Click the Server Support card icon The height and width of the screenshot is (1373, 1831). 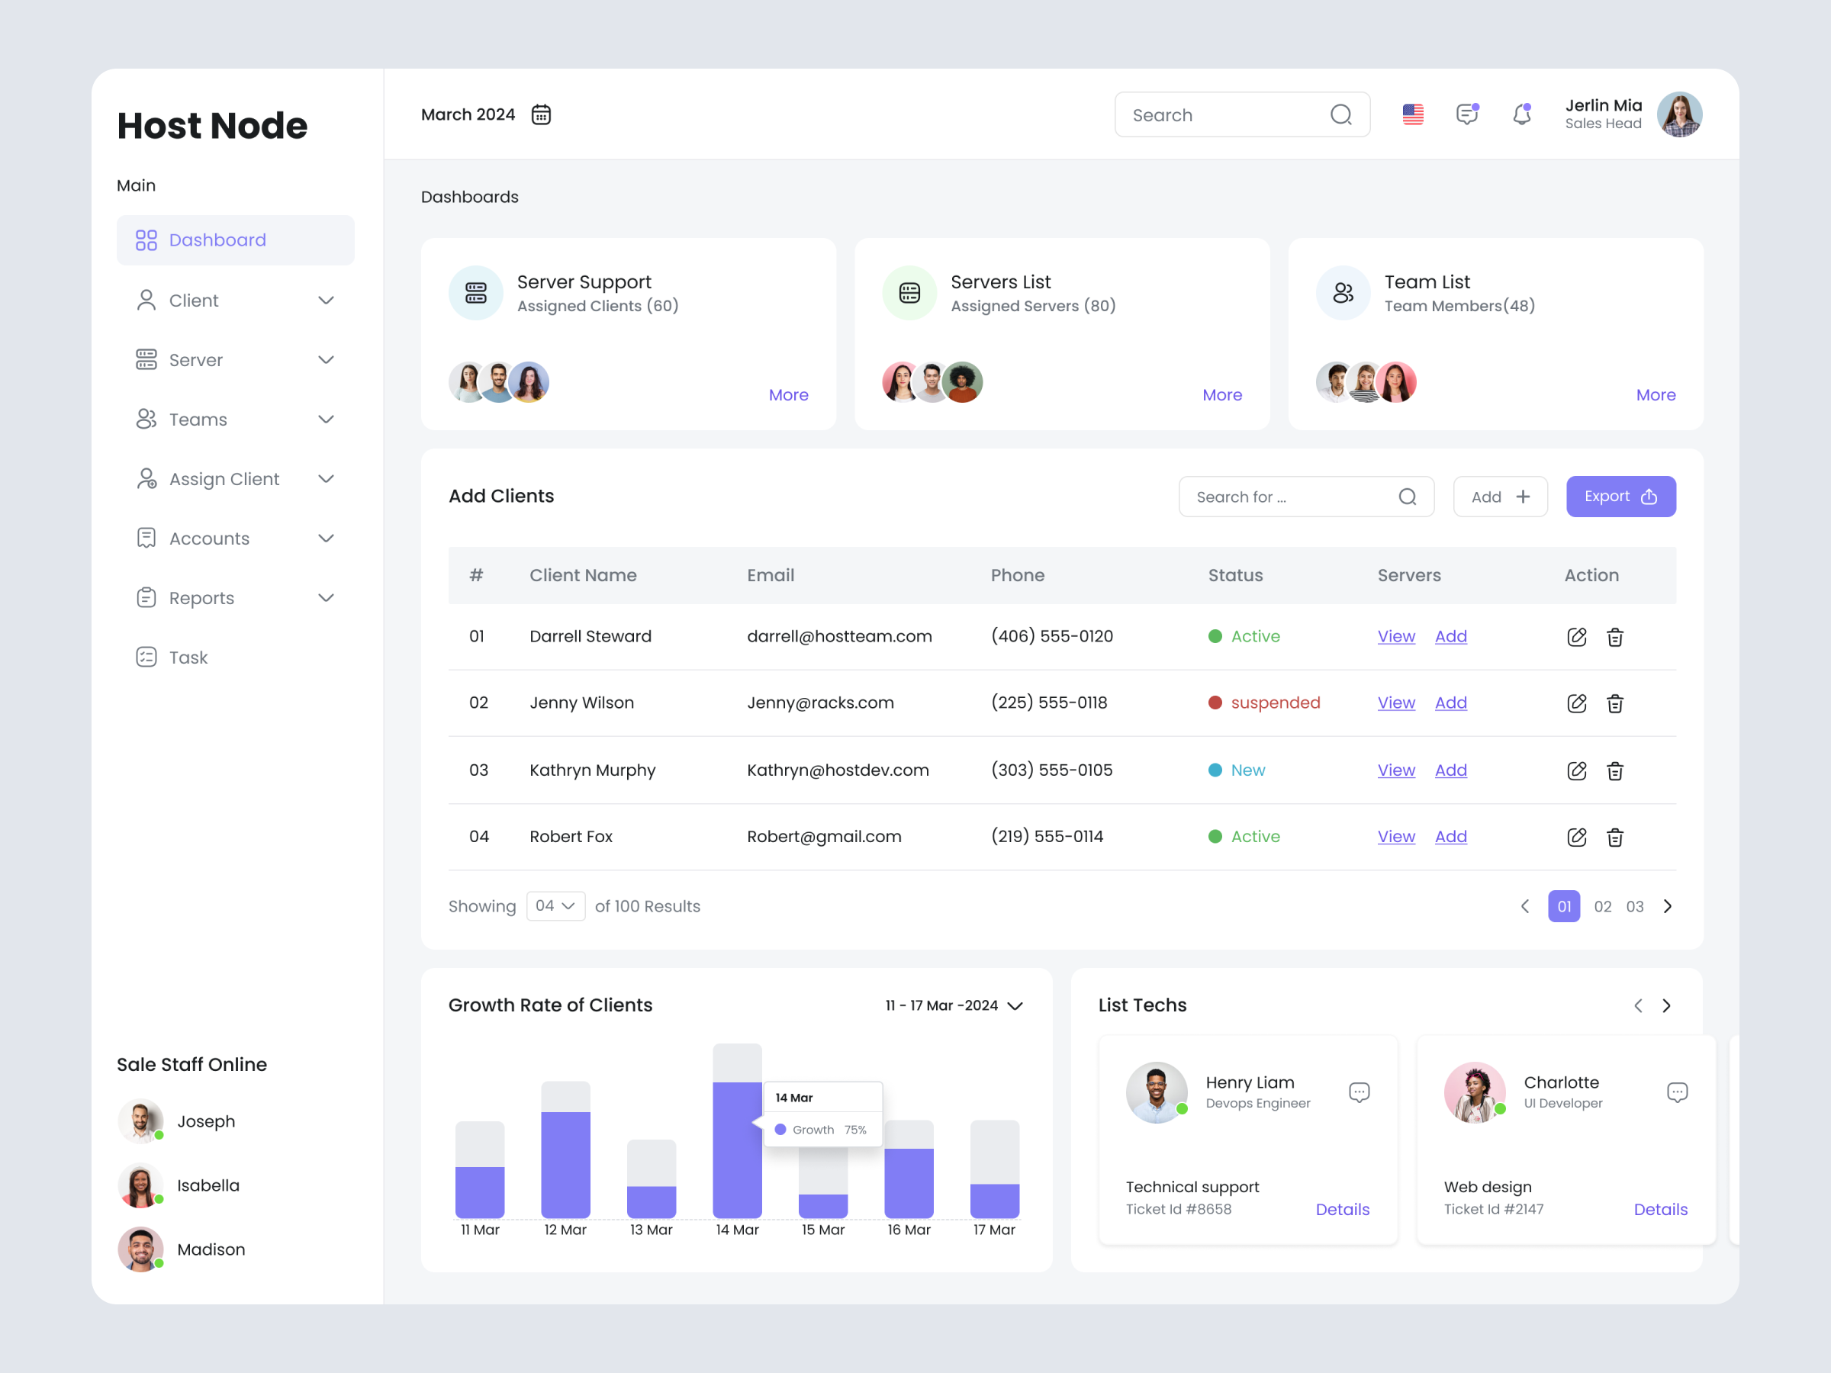[476, 293]
